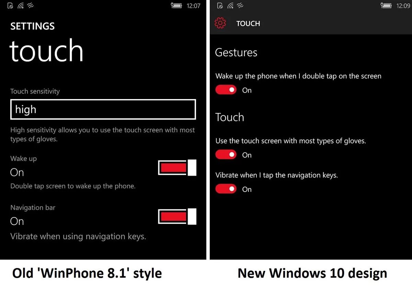Tap the vibrate status icon on left screen

pos(31,5)
